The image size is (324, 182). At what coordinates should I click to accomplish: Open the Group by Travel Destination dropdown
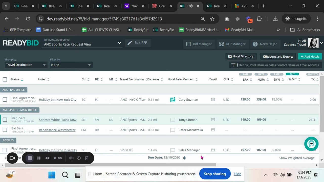point(26,65)
